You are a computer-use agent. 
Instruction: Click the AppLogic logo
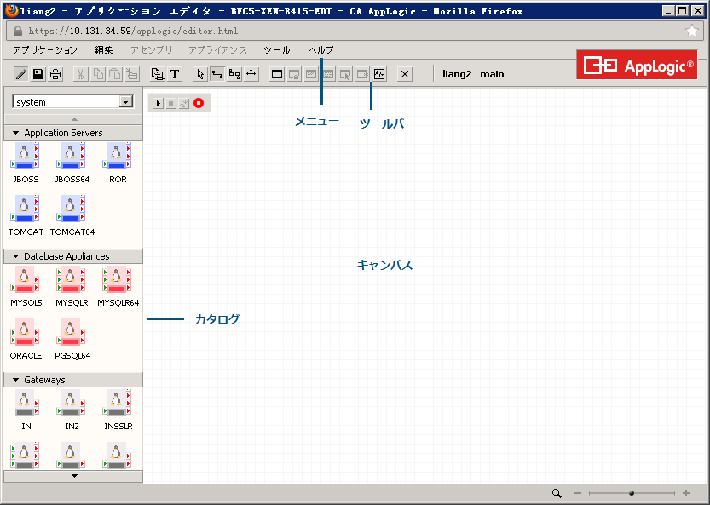(637, 66)
